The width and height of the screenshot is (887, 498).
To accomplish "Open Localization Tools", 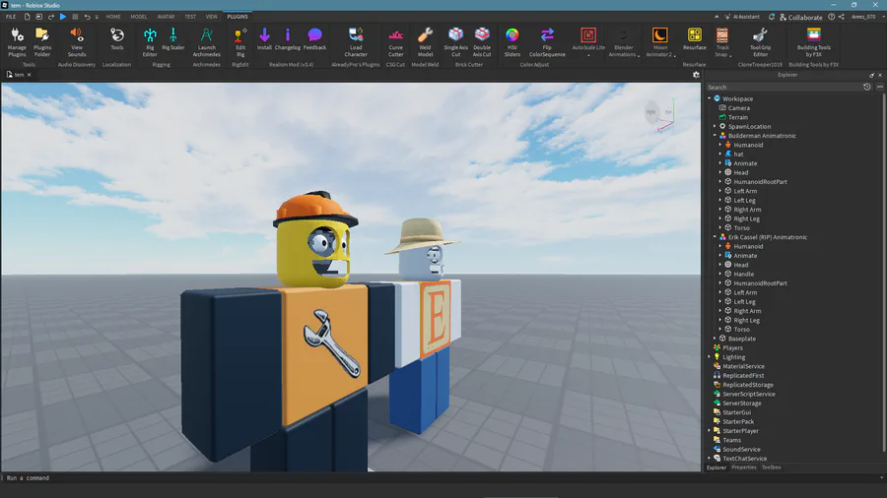I will (117, 39).
